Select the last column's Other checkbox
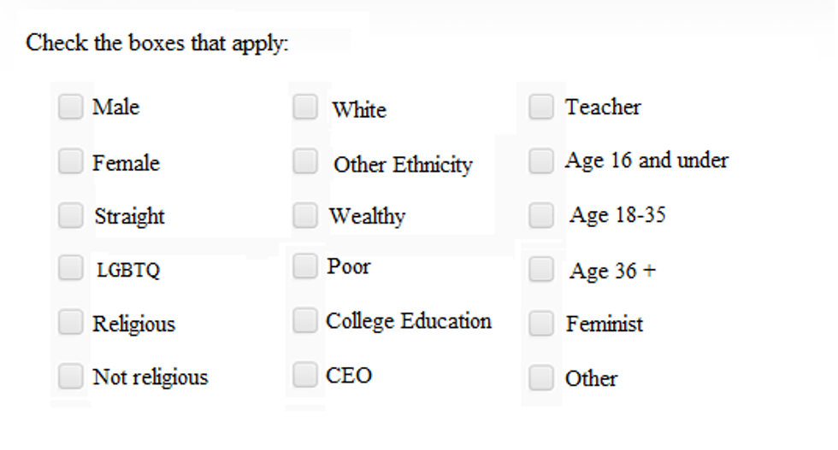Image resolution: width=838 pixels, height=450 pixels. point(540,377)
